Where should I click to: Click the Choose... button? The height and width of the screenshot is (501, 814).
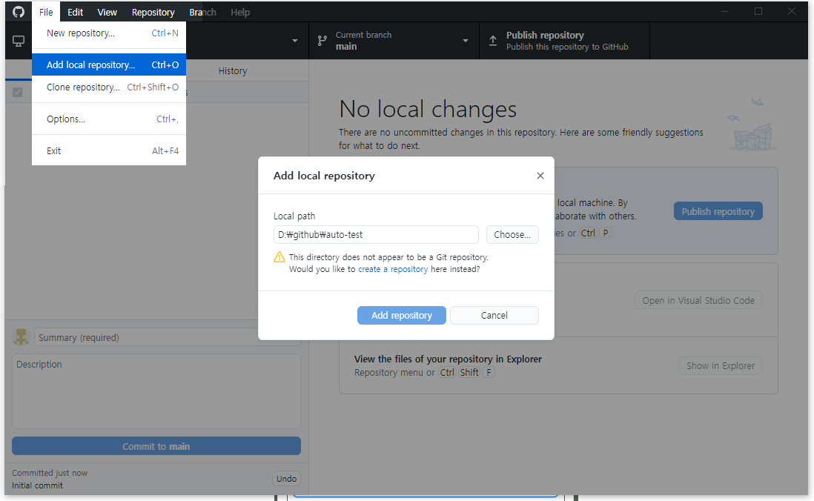tap(512, 235)
